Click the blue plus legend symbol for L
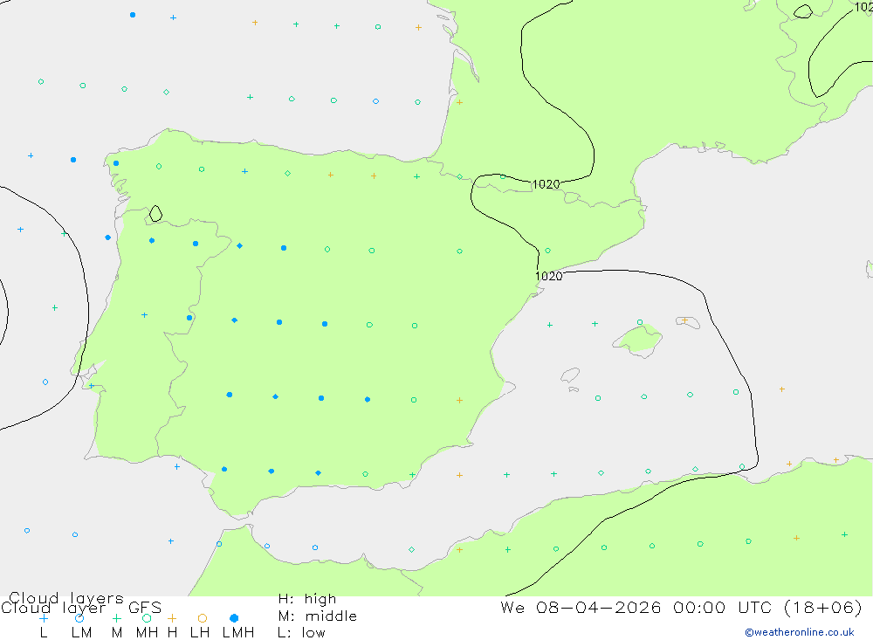Screen dimensions: 873x640 pos(44,618)
